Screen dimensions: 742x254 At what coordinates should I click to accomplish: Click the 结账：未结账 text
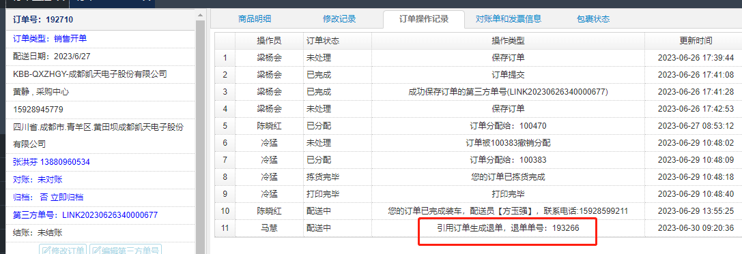38,233
